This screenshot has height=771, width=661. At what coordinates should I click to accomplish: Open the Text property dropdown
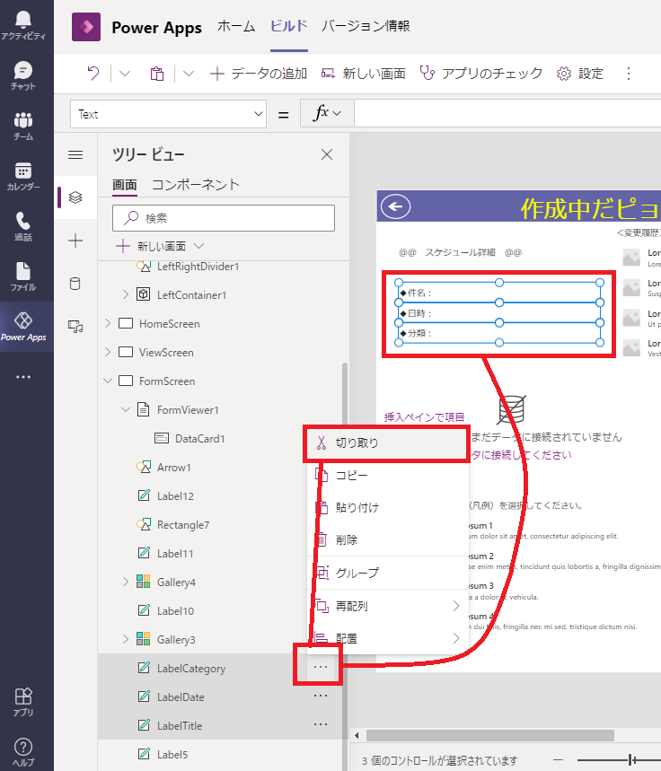click(168, 114)
